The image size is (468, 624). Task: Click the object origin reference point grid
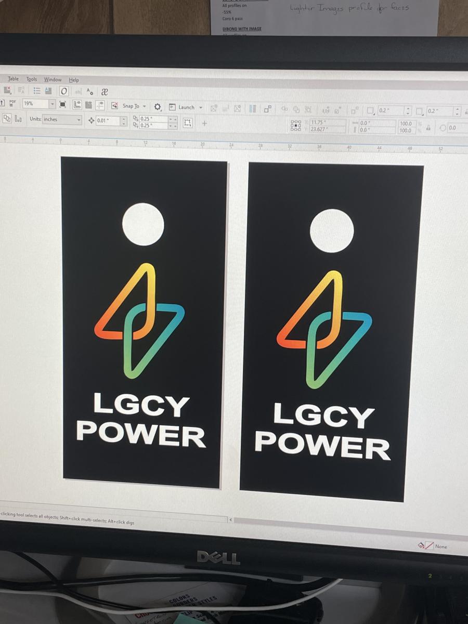pos(296,125)
